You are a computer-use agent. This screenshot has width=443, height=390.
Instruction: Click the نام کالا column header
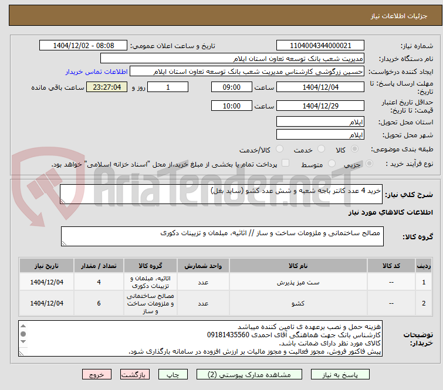click(298, 266)
